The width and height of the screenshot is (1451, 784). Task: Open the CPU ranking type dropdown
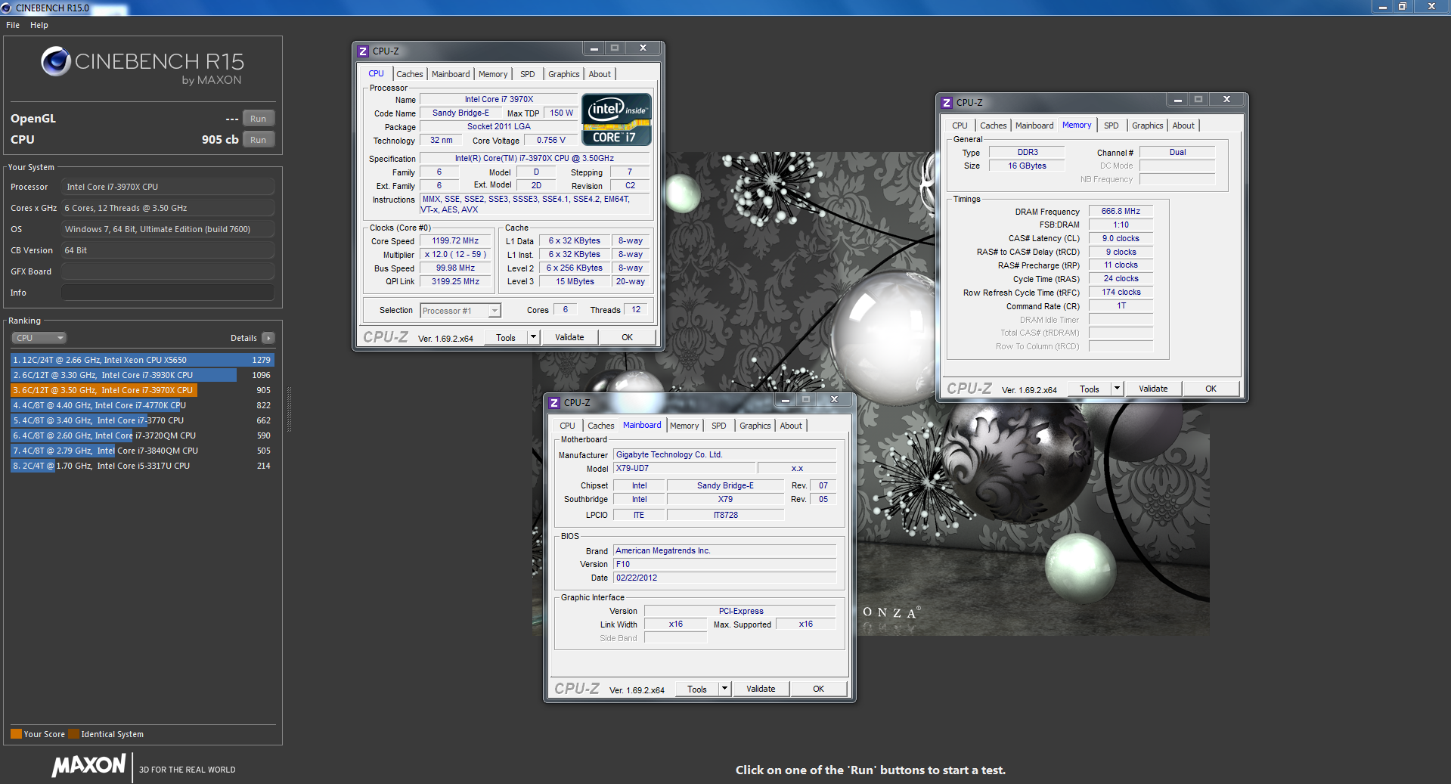pos(39,338)
